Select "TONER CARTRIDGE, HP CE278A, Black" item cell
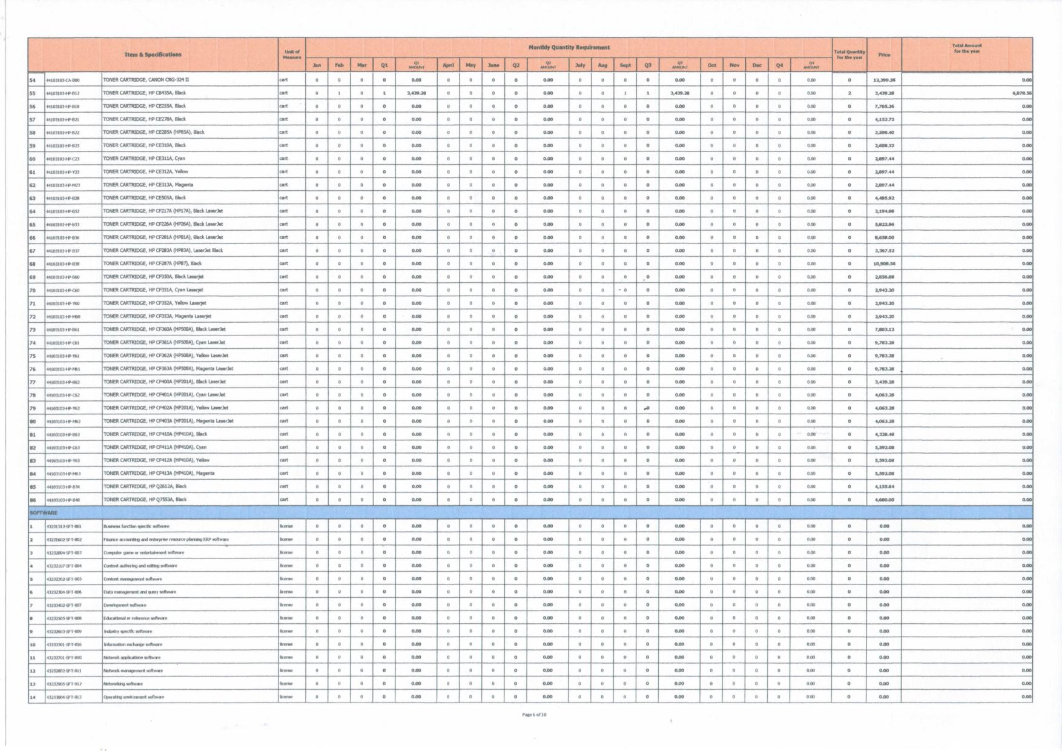The image size is (1062, 751). [190, 119]
